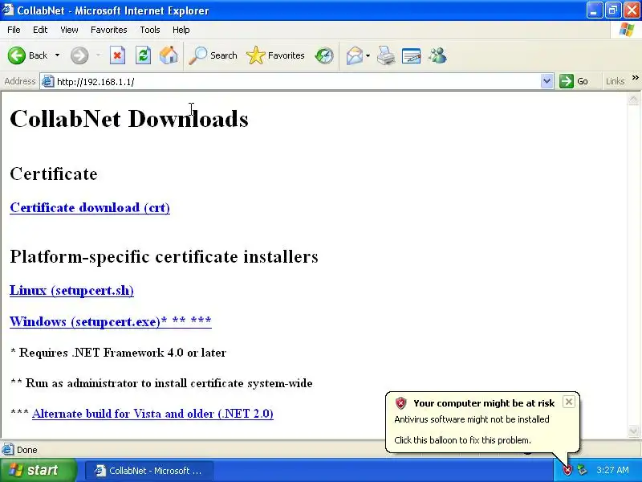
Task: Click the scroll up arrow
Action: [633, 99]
